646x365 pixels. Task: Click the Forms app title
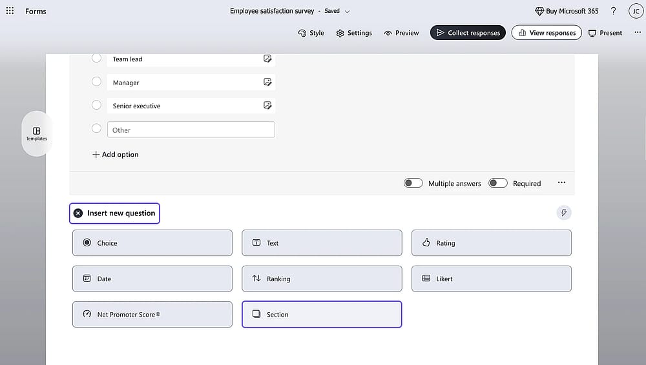pyautogui.click(x=36, y=11)
